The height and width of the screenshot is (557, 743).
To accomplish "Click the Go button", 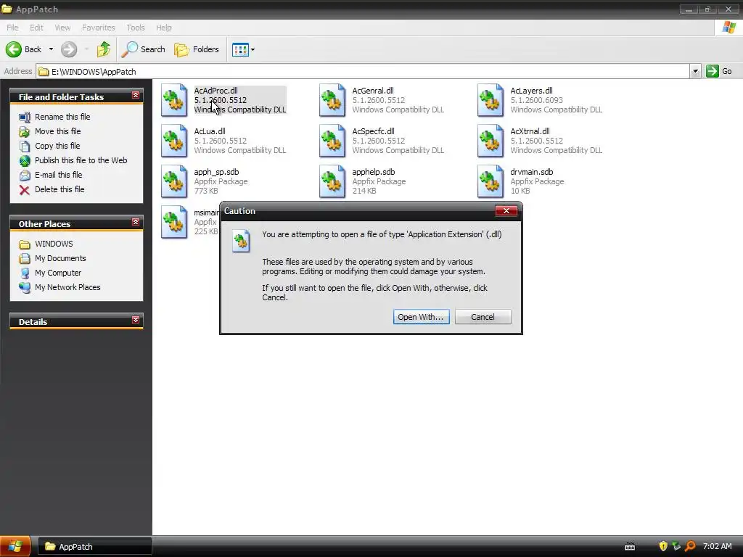I will pos(719,72).
